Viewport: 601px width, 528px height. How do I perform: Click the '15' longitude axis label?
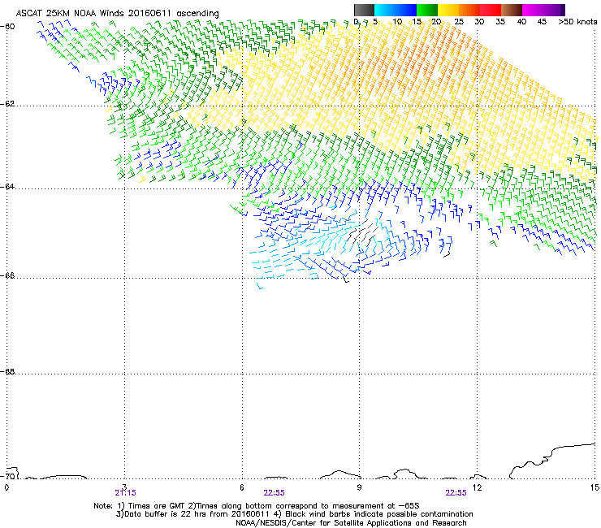(595, 487)
